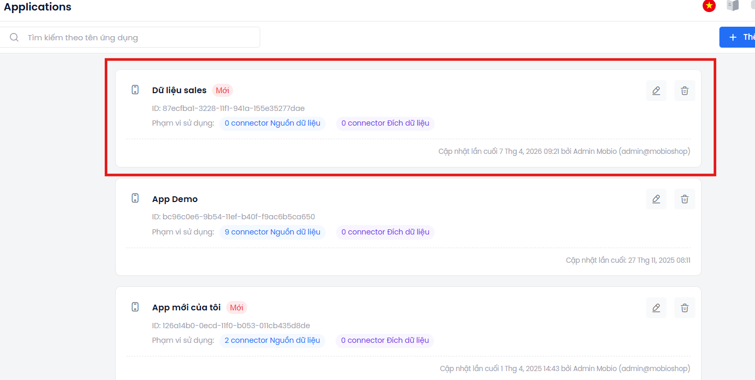Screen dimensions: 755x380
Task: Open the Dữ liệu sales application title
Action: coord(179,90)
